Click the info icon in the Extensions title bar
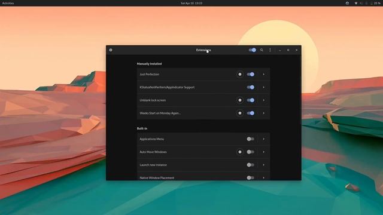The width and height of the screenshot is (383, 215). pos(111,50)
